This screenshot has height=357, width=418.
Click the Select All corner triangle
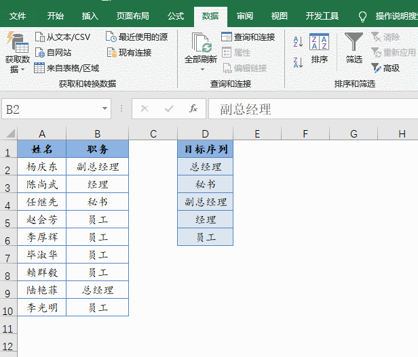pyautogui.click(x=10, y=133)
